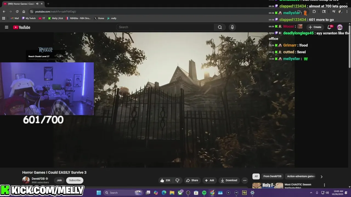The image size is (351, 197).
Task: Click the search magnifier button on YouTube
Action: click(x=220, y=27)
